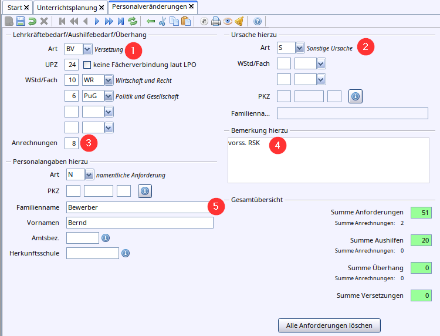The width and height of the screenshot is (440, 336).
Task: Click the 'namentliche Anforderung' label
Action: click(x=131, y=175)
